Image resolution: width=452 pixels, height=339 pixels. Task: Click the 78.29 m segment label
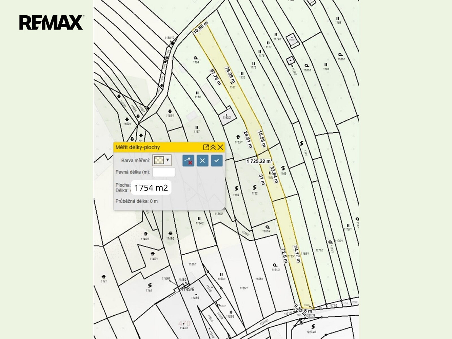(230, 76)
